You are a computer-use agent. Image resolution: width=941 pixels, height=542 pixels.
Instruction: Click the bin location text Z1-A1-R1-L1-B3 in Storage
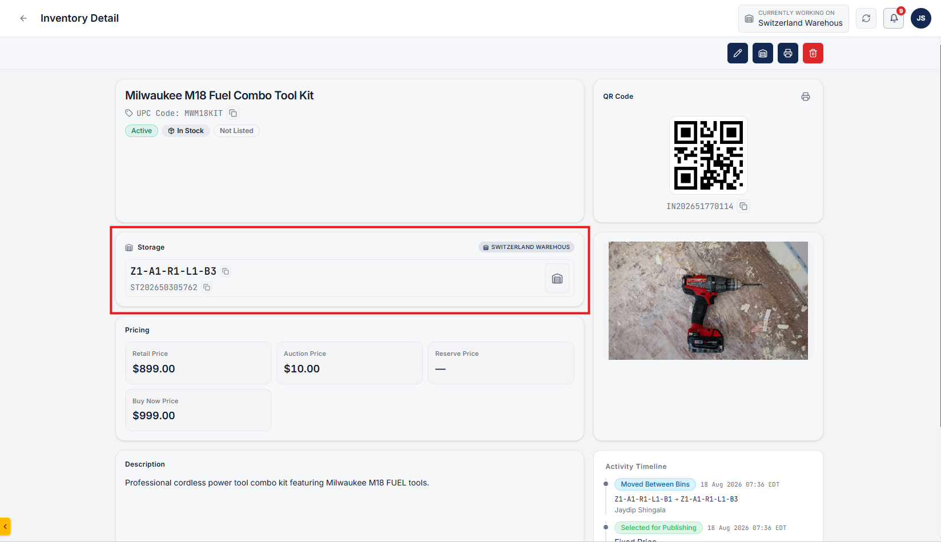[x=174, y=271]
